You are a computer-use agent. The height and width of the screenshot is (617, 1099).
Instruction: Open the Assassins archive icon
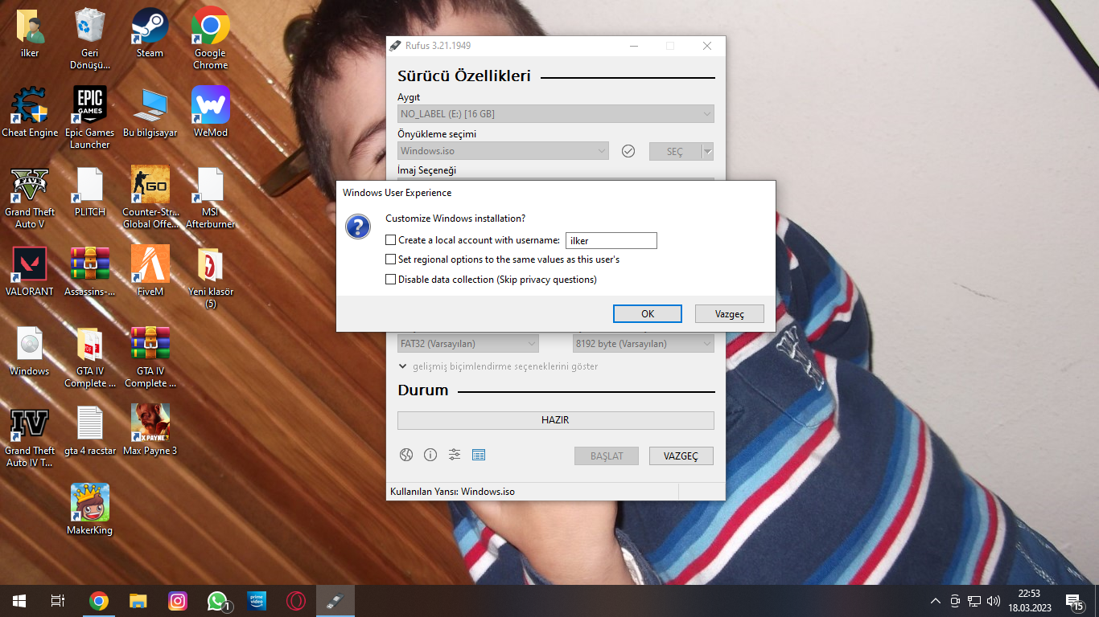[x=89, y=264]
